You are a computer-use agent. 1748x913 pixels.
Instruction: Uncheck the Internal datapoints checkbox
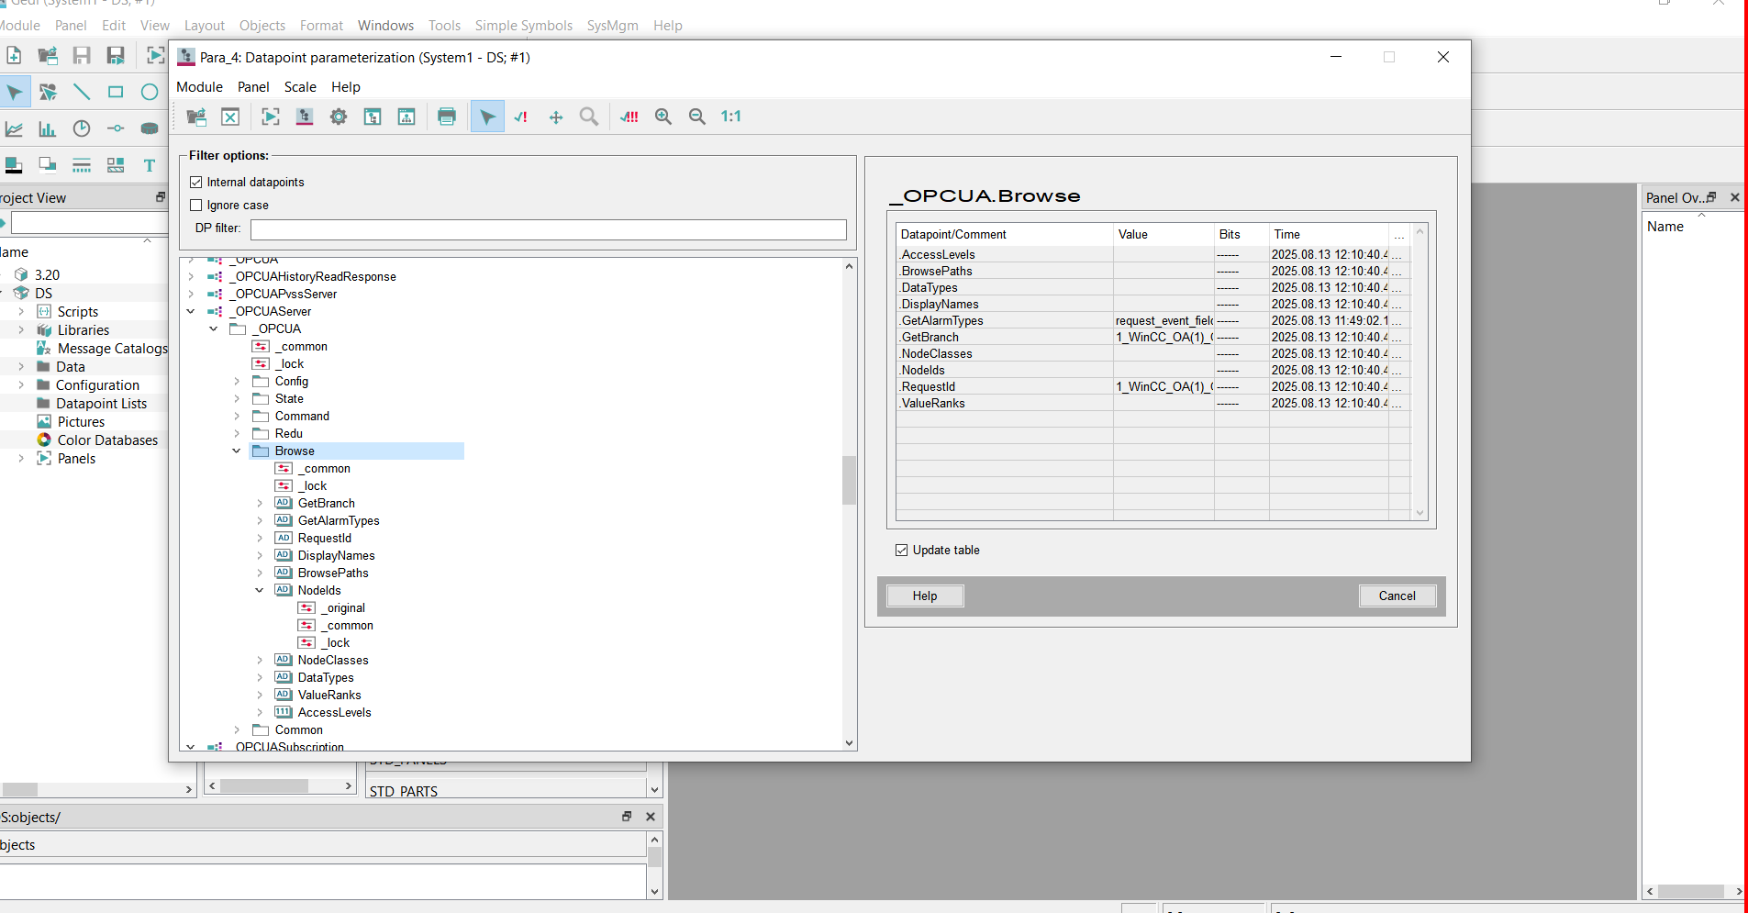click(196, 183)
